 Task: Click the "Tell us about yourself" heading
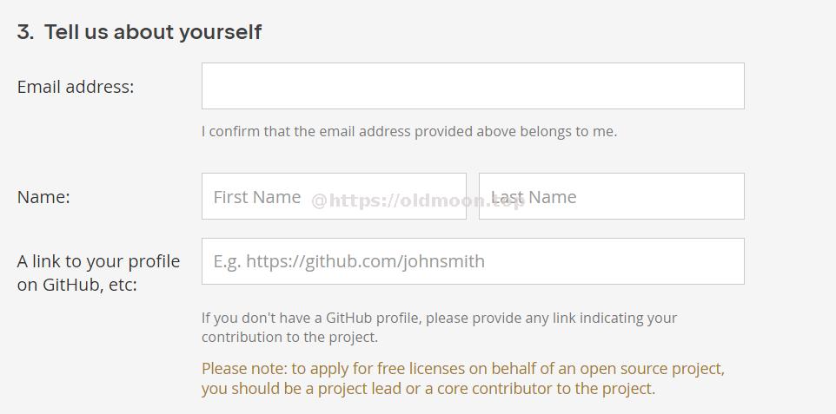point(153,32)
